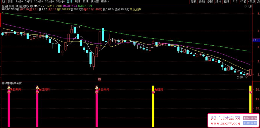Open the 复权 adjustment menu

tap(194, 2)
